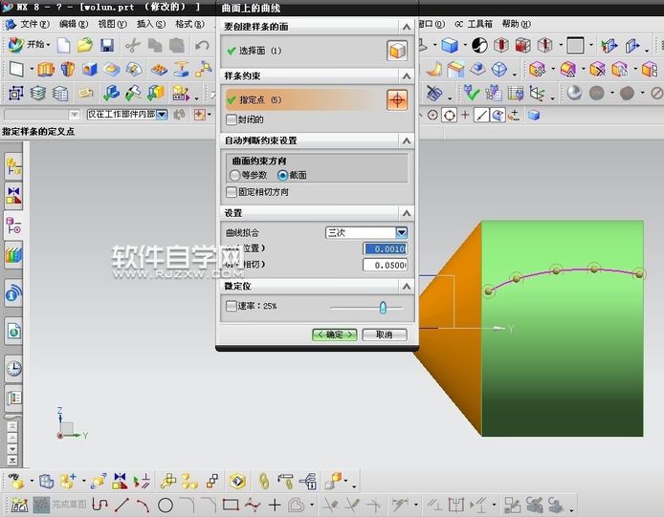Toggle the 封闭的 (closed) checkbox
Image resolution: width=664 pixels, height=517 pixels.
click(x=231, y=120)
